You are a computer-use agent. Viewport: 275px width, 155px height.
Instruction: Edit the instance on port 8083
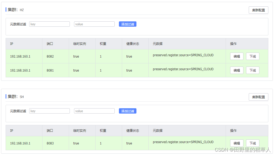[237, 143]
